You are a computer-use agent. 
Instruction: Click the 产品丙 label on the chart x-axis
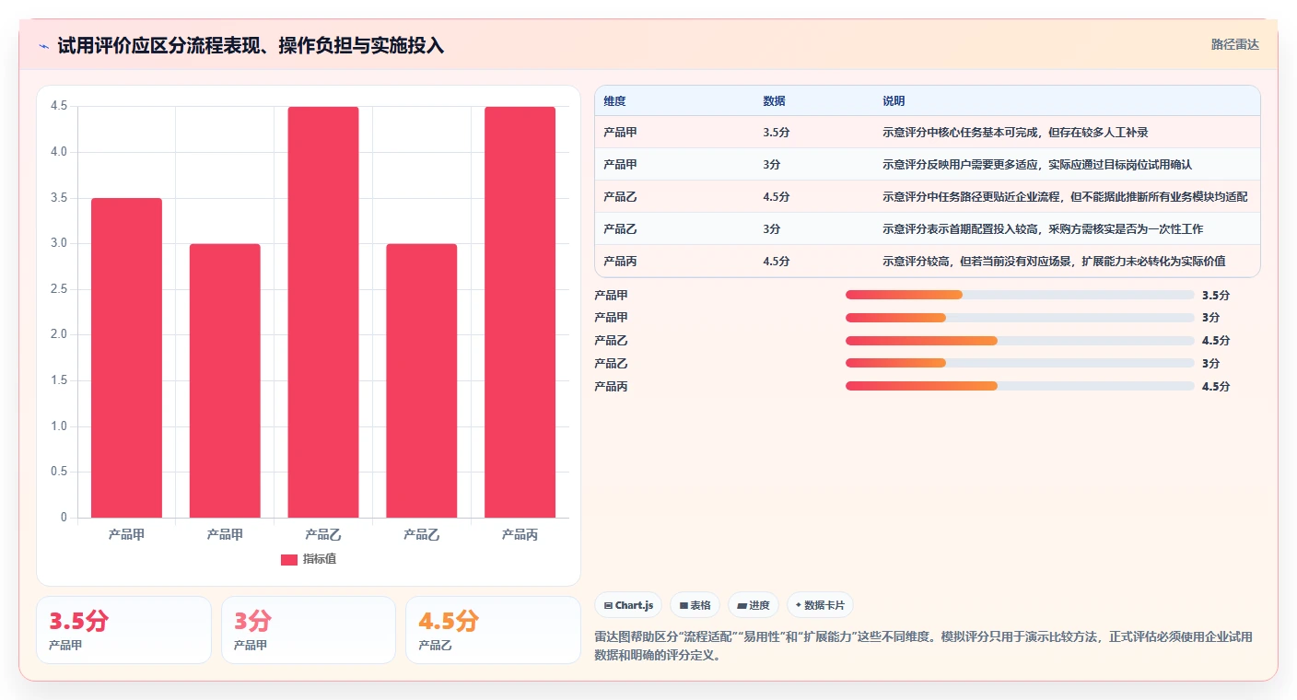coord(520,534)
